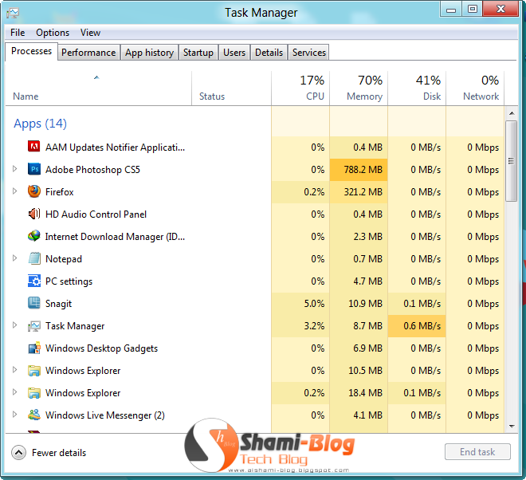Click the Fewer details chevron icon
Viewport: 526px width, 480px height.
click(19, 453)
